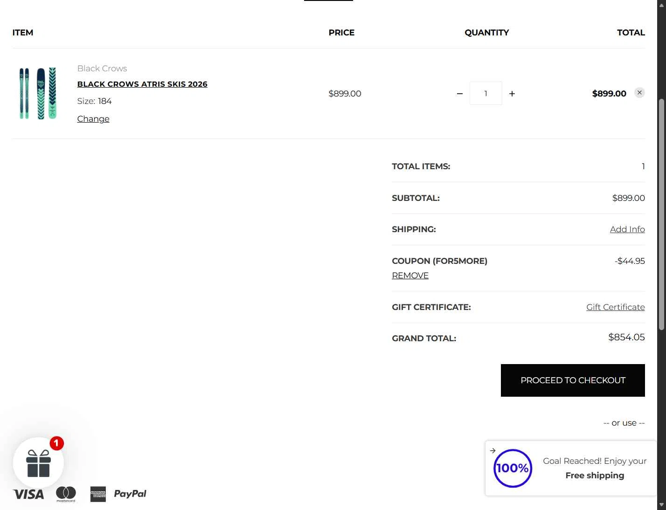
Task: Click the page vertical scrollbar thumb
Action: tap(661, 214)
